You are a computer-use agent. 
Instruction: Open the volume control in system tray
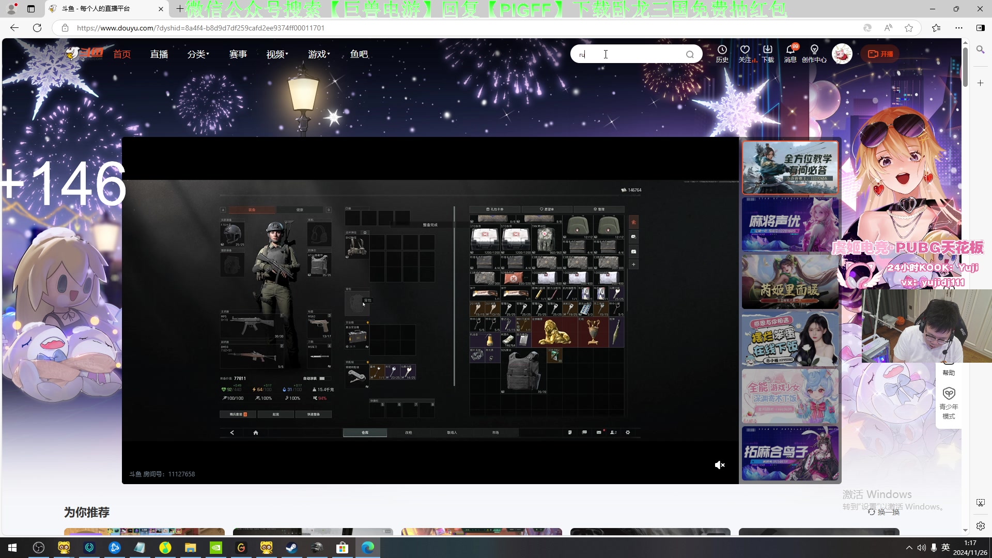click(x=922, y=548)
